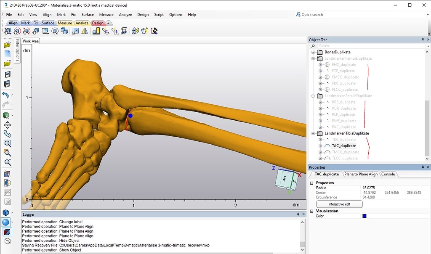
Task: Click the blue Color swatch in Visualization
Action: (x=364, y=216)
